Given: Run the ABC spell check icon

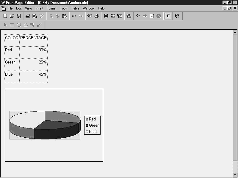Looking at the screenshot, I should 41,16.
